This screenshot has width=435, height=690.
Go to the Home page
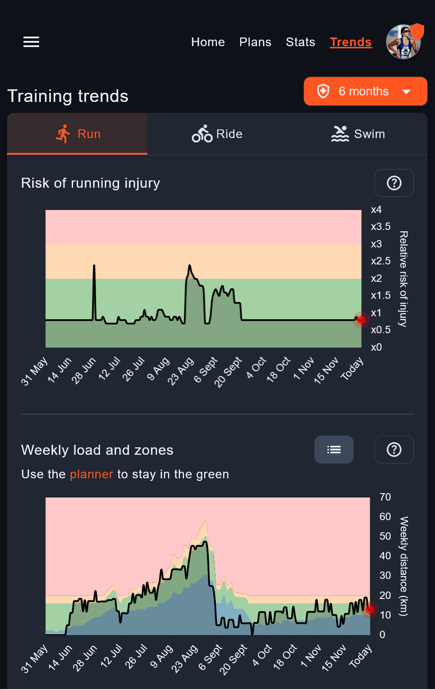coord(208,42)
